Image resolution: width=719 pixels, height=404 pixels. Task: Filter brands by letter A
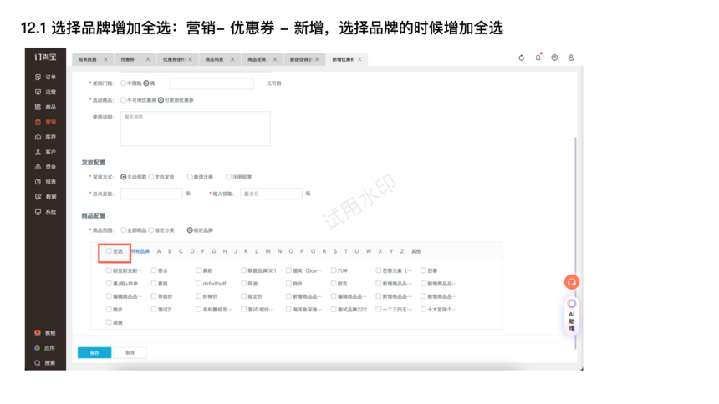[159, 251]
